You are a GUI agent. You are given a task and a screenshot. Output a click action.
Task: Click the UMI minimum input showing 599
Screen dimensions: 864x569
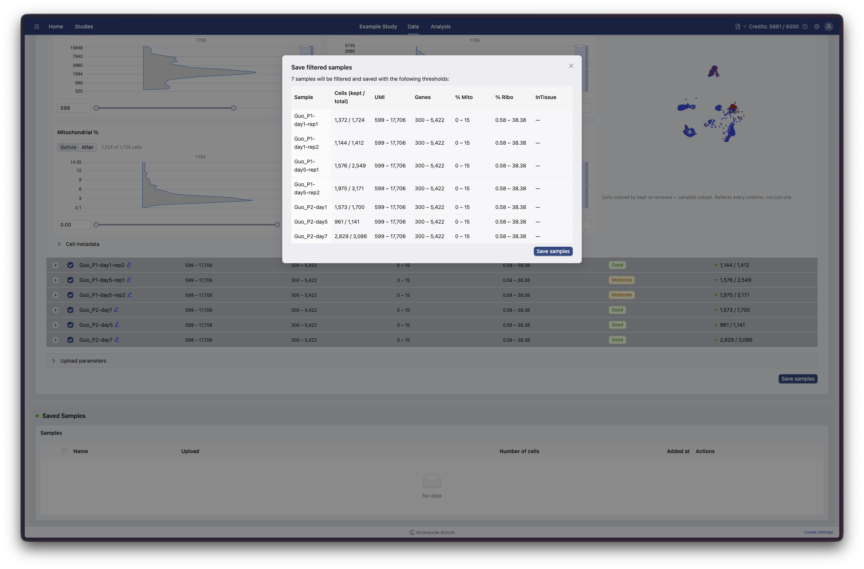[74, 108]
